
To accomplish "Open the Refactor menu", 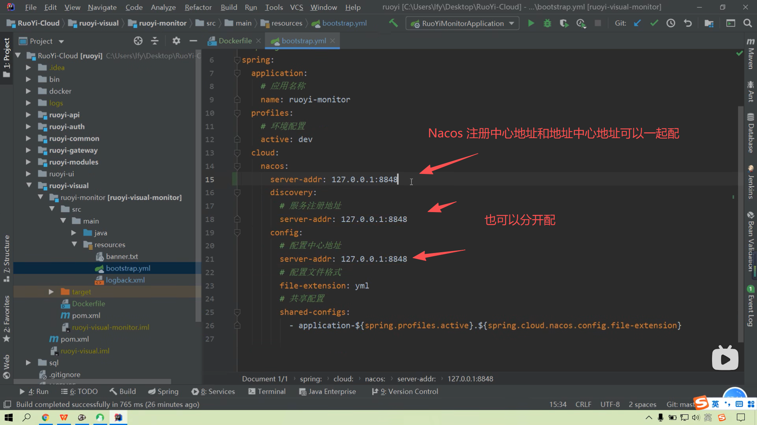I will coord(198,7).
